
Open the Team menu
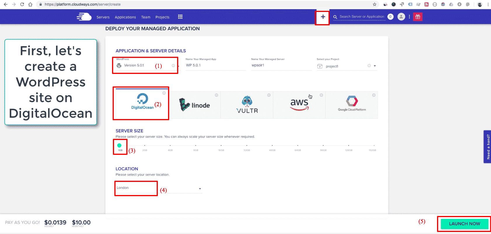(146, 17)
